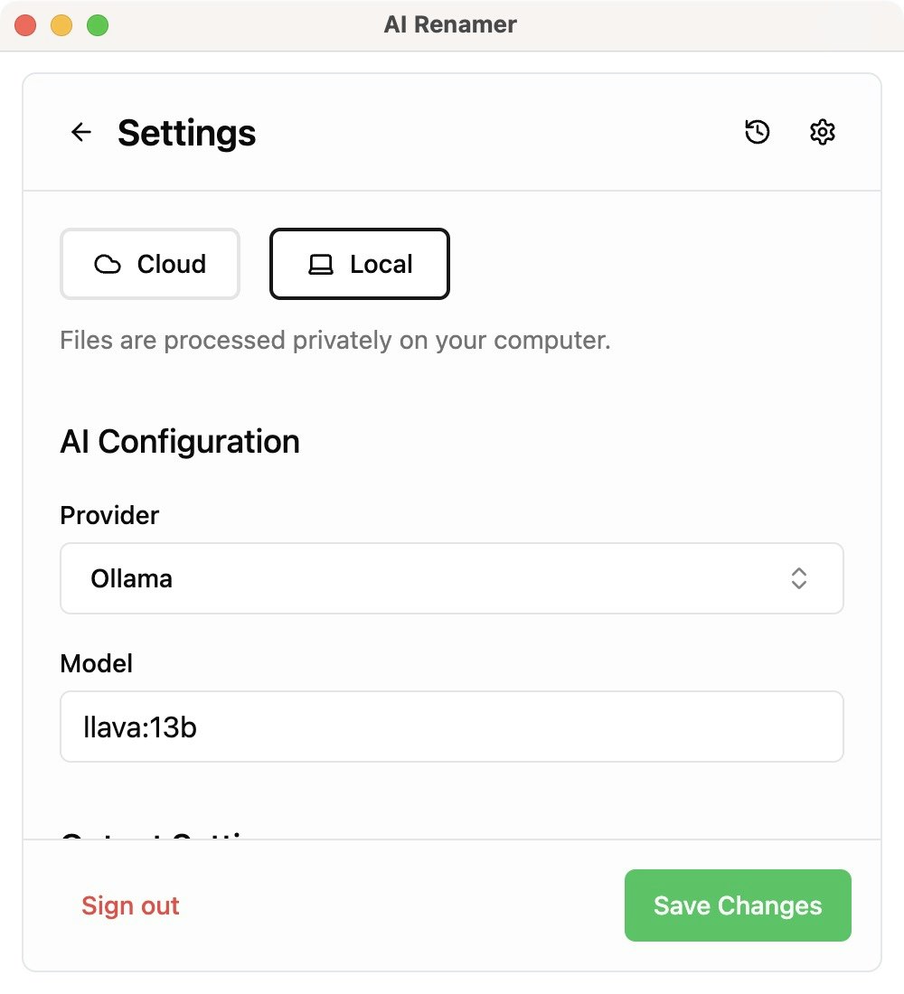
Task: Click the Model field label
Action: coord(96,663)
